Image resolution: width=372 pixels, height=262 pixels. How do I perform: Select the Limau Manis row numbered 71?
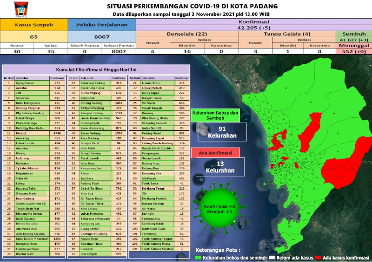pyautogui.click(x=159, y=83)
